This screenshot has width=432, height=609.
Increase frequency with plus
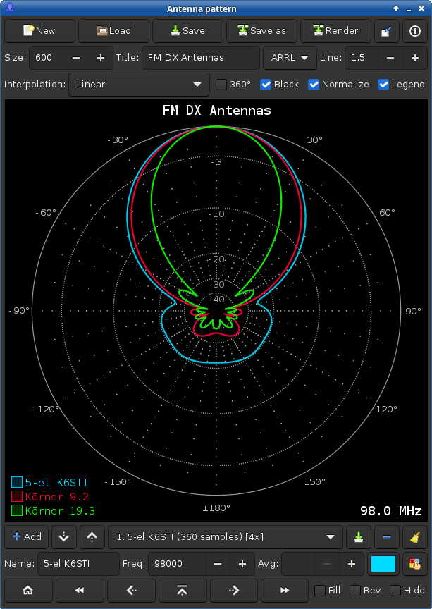coord(242,564)
